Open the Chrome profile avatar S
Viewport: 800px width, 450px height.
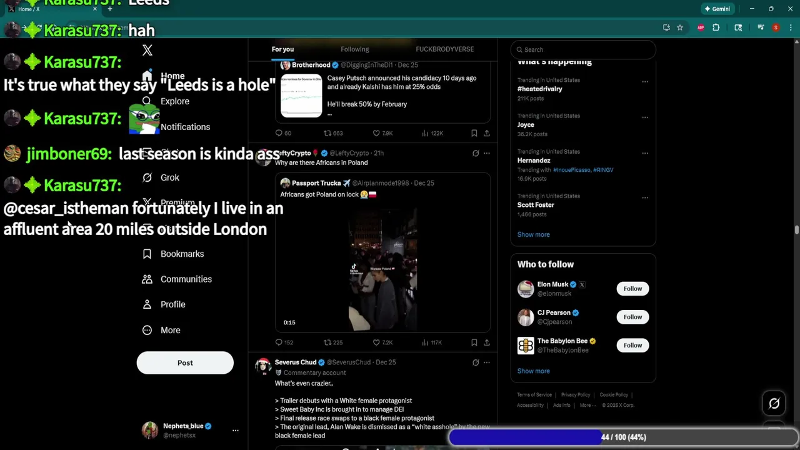click(x=776, y=27)
